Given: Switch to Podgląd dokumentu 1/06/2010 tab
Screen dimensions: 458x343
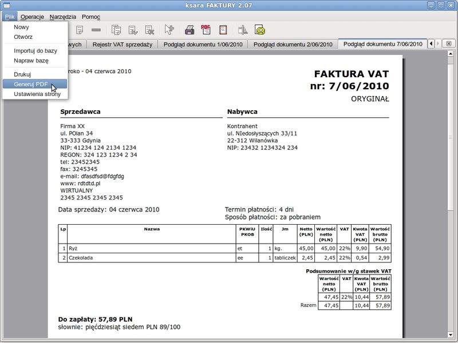Looking at the screenshot, I should 203,44.
